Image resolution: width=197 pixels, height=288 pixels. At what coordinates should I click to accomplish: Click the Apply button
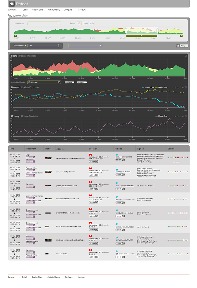(184, 46)
